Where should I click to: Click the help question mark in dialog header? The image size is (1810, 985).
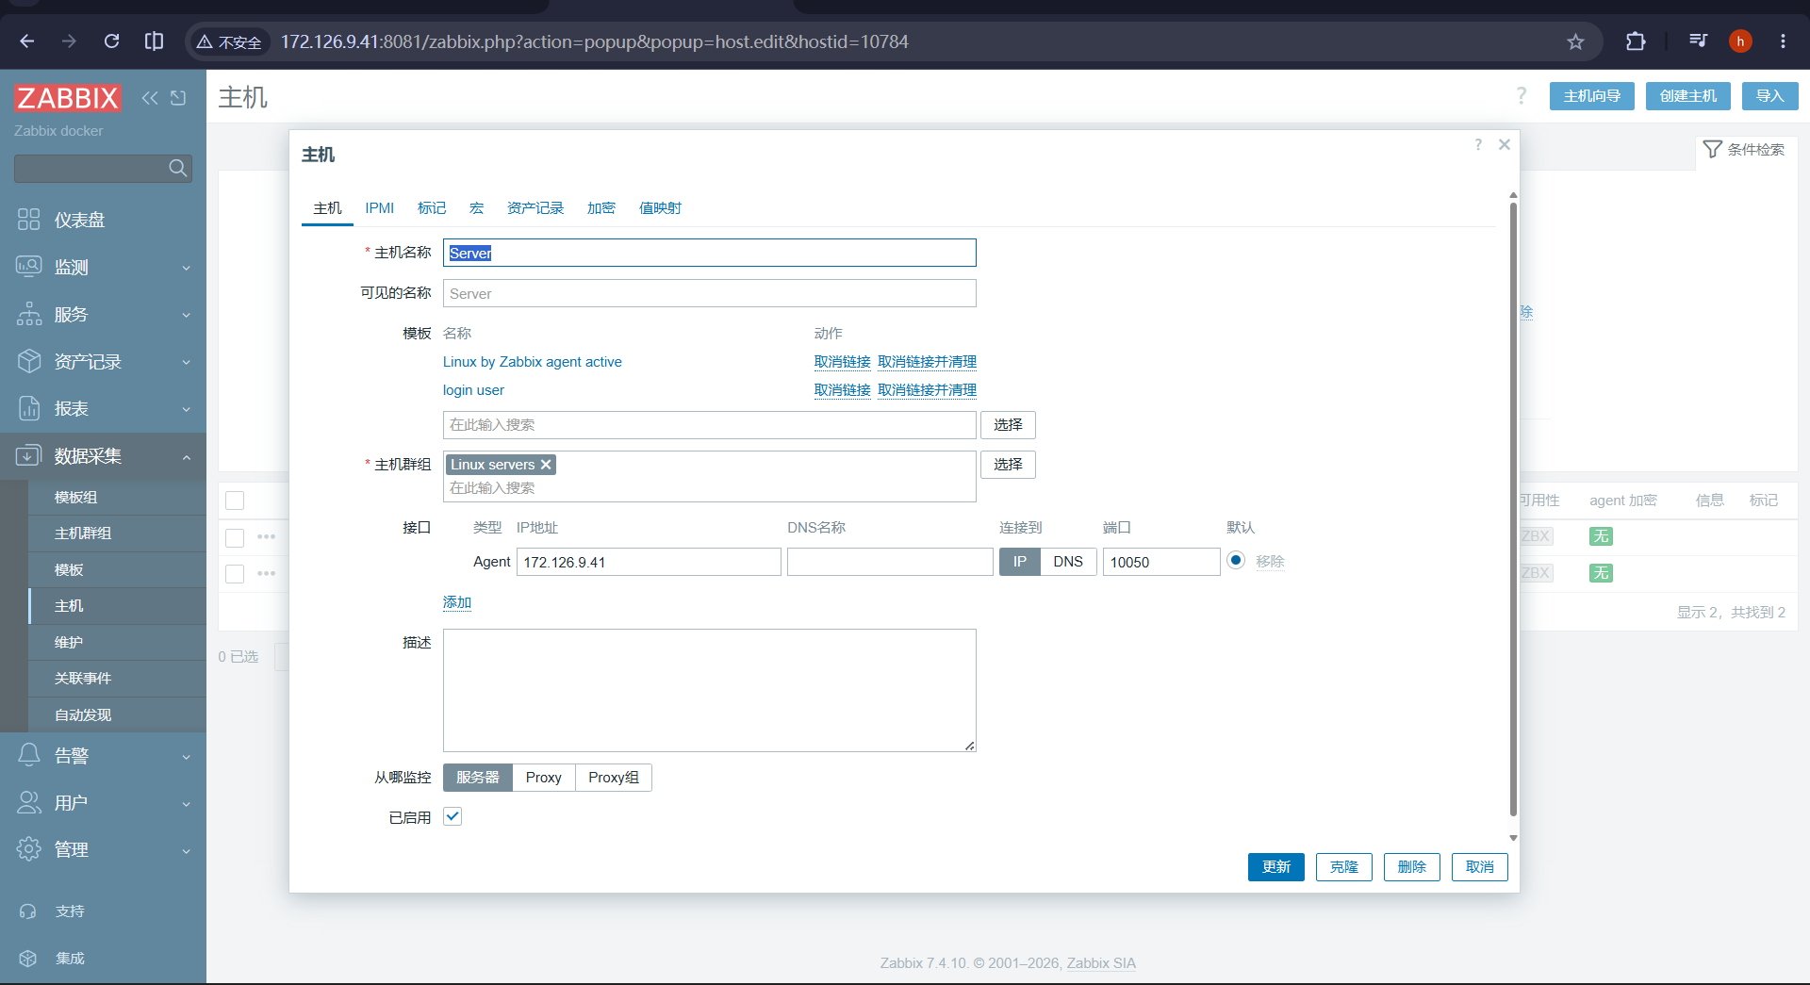click(x=1478, y=144)
